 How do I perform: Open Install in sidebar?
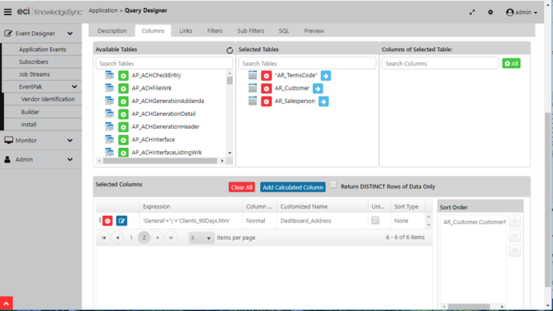click(x=29, y=125)
